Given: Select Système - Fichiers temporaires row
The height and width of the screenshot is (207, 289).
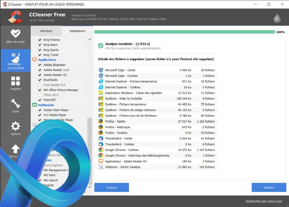Looking at the screenshot, I should click(x=156, y=104).
